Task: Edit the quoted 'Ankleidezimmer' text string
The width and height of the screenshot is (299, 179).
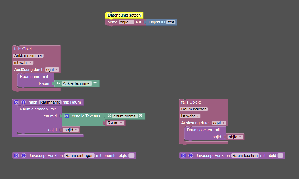Action: (77, 83)
